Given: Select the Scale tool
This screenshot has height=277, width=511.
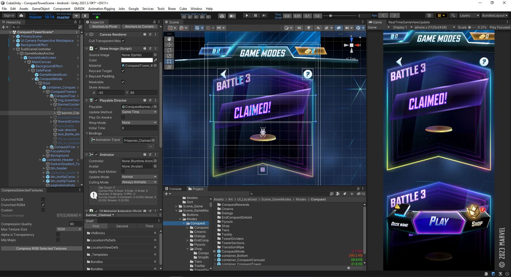Looking at the screenshot, I should coord(170,55).
